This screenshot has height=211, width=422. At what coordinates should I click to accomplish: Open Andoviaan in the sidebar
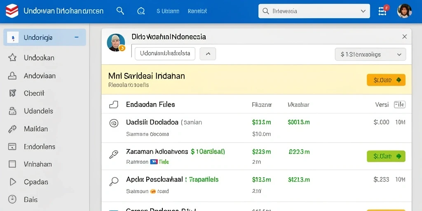click(40, 76)
